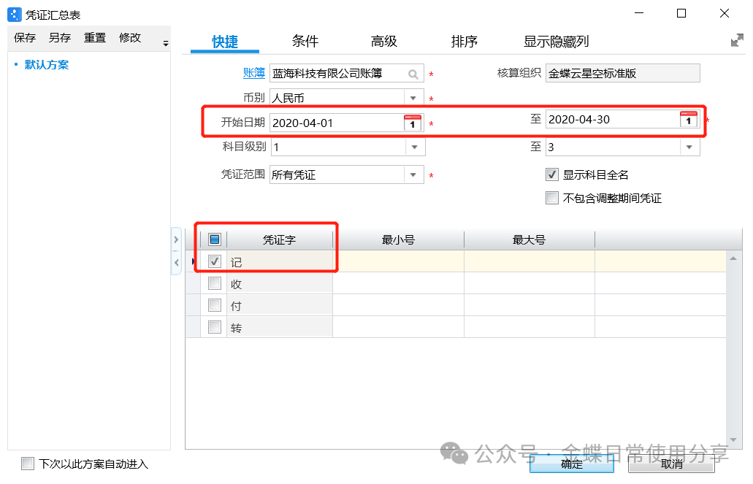Expand the 凭证范围 dropdown
The width and height of the screenshot is (753, 484).
(x=413, y=175)
